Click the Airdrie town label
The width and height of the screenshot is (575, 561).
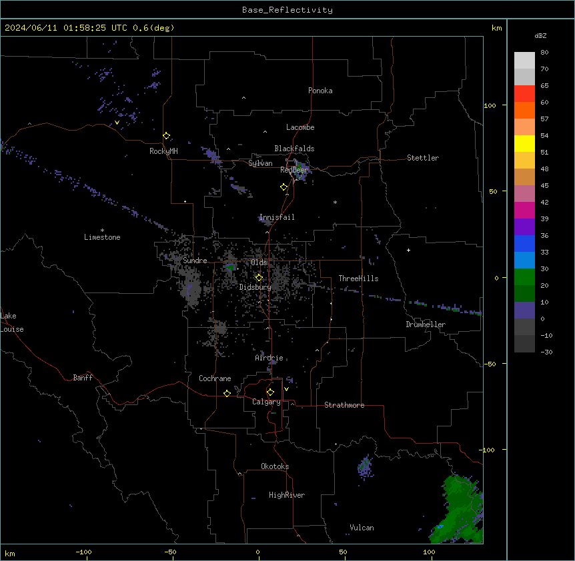click(269, 358)
